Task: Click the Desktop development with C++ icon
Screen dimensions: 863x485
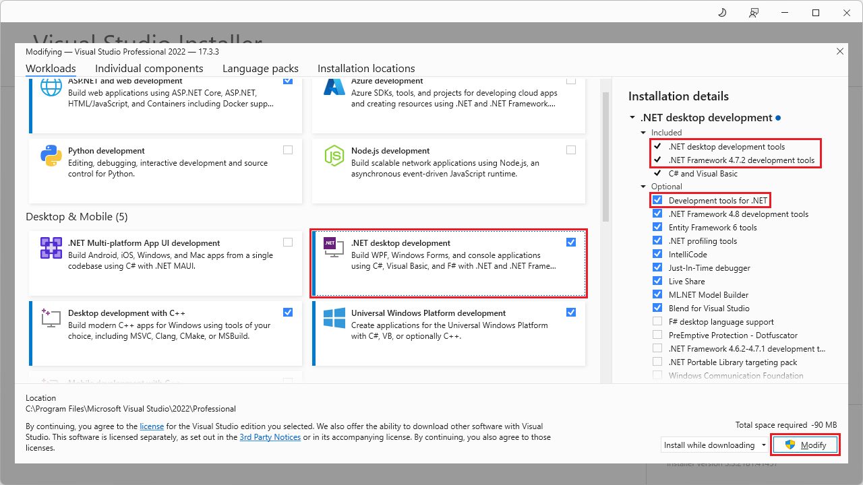Action: click(51, 317)
